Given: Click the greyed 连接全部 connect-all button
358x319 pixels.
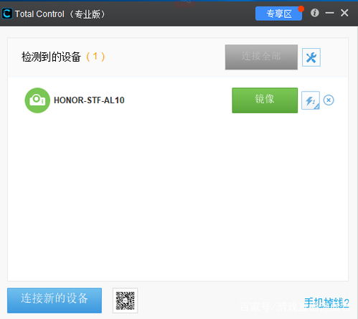Looking at the screenshot, I should [x=261, y=57].
